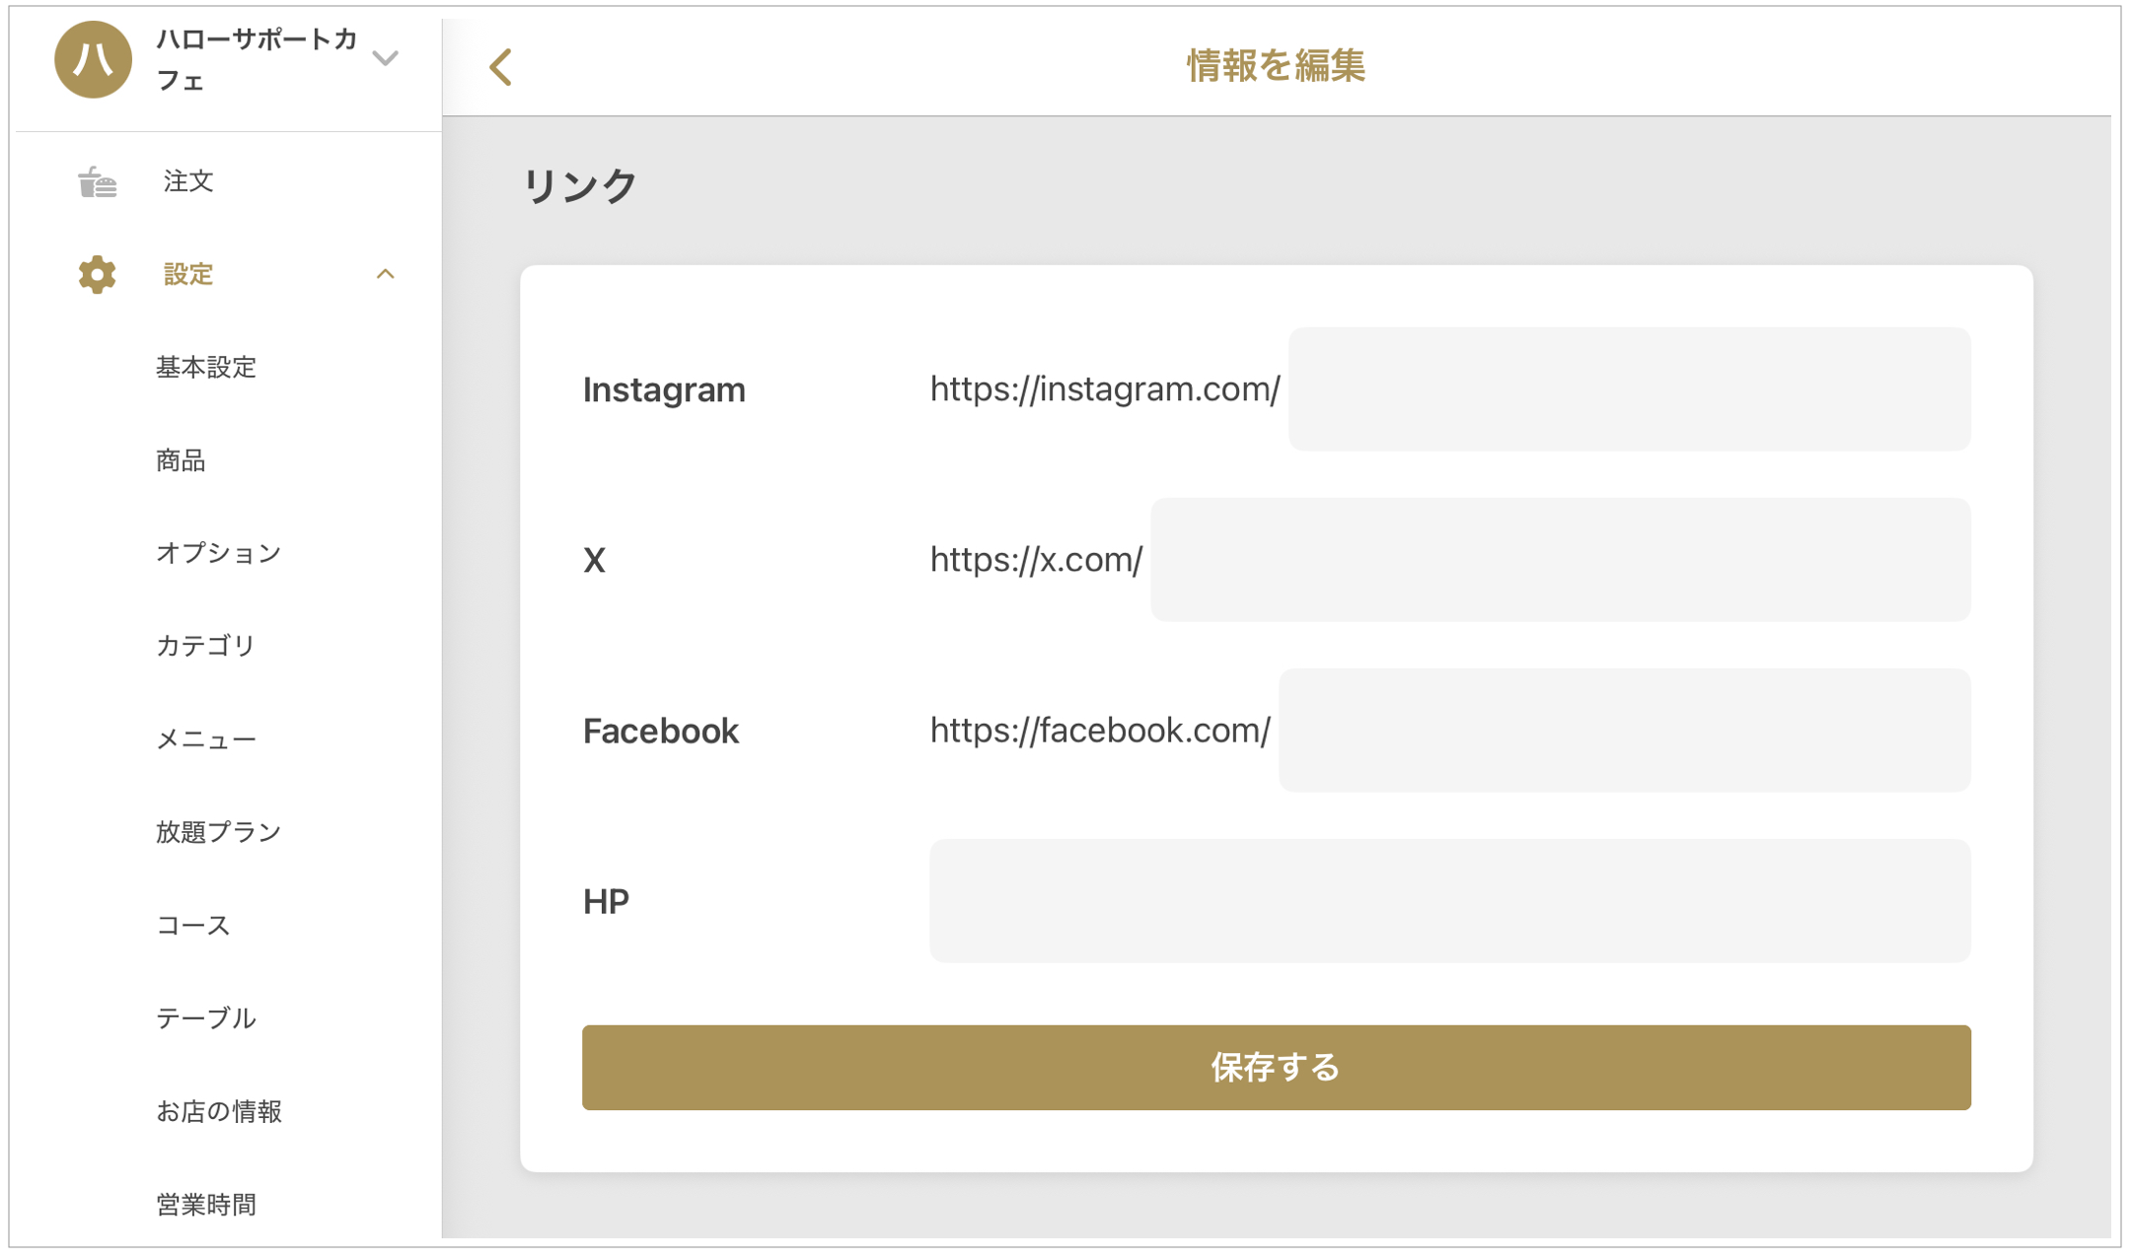Click the settings gear icon

point(97,274)
